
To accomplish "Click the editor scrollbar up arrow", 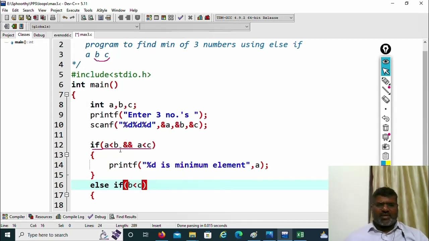I will [x=425, y=42].
